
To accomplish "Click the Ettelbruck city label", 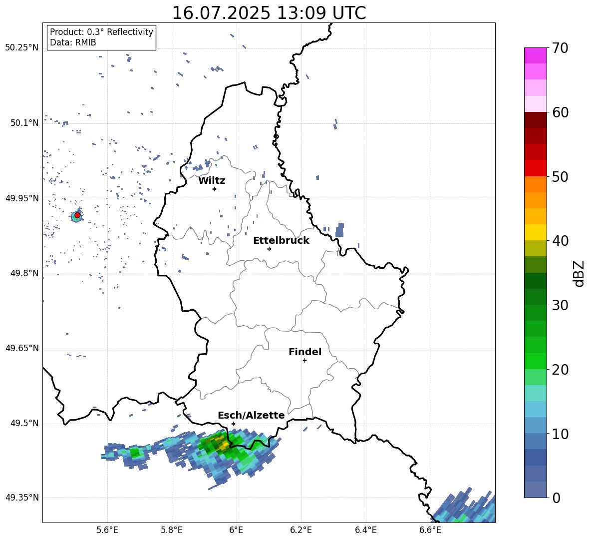I will click(x=281, y=241).
